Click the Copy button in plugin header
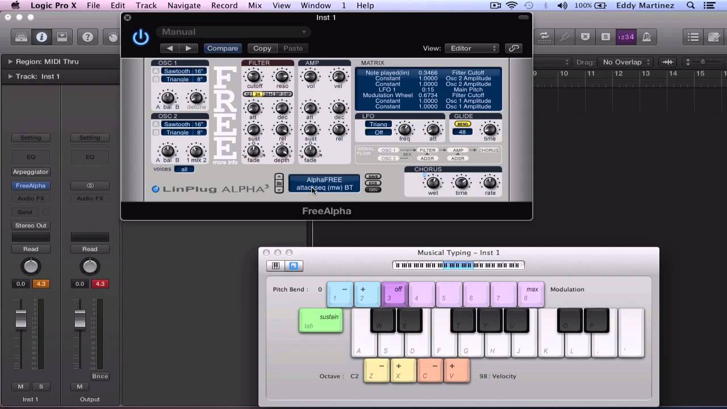The image size is (727, 409). tap(262, 48)
